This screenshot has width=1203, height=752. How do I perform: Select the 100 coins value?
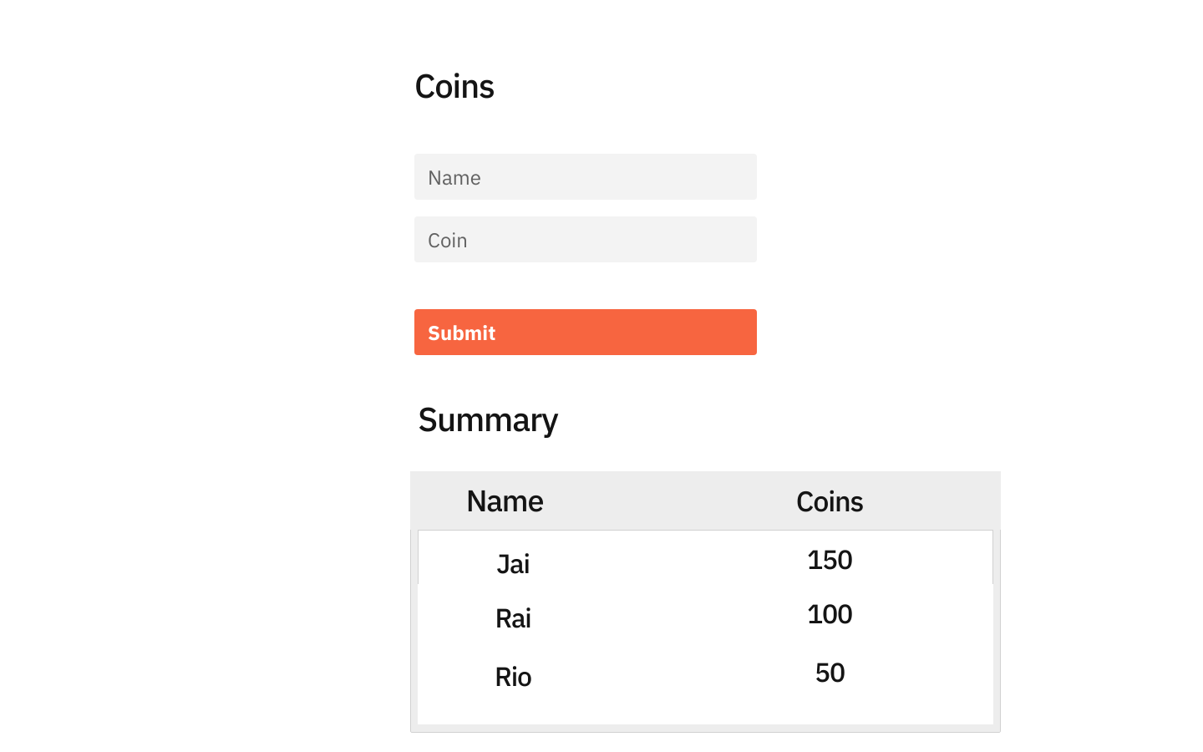(829, 615)
